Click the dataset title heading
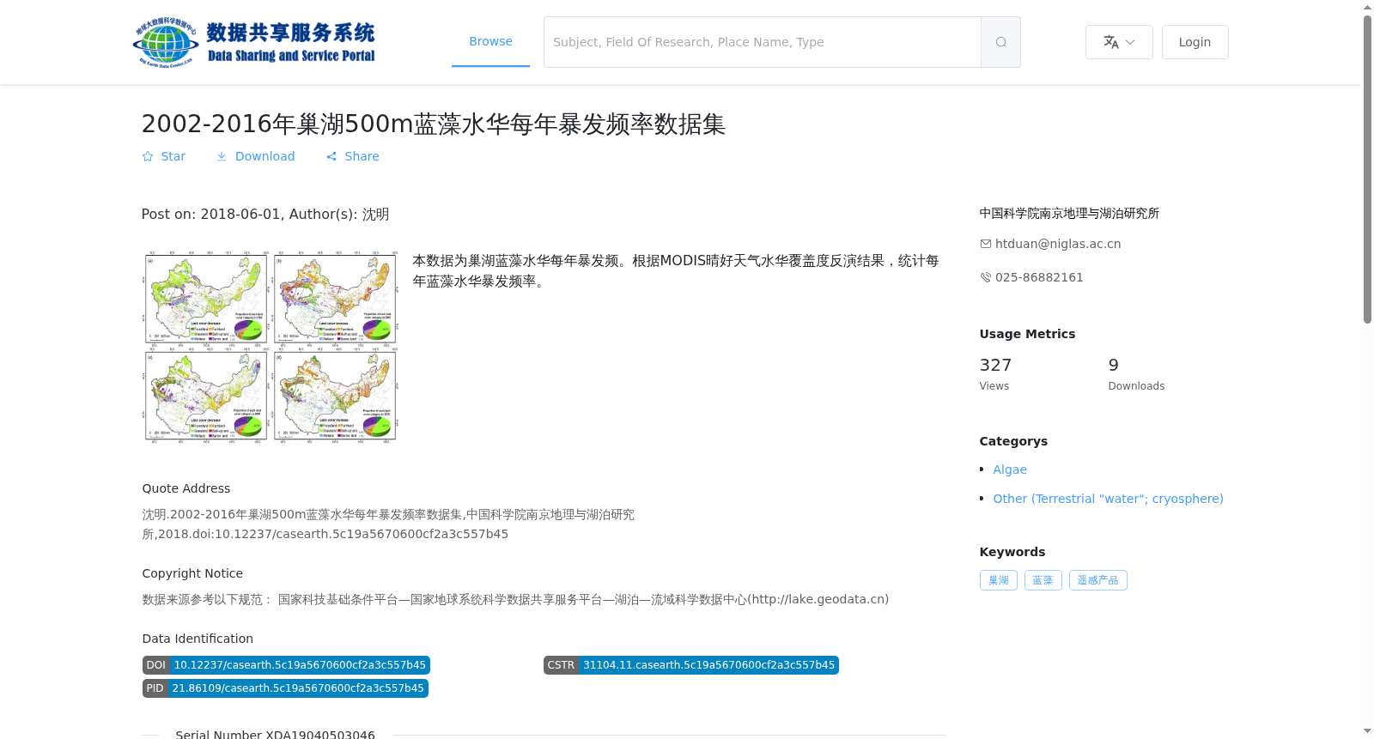The width and height of the screenshot is (1374, 739). 434,124
